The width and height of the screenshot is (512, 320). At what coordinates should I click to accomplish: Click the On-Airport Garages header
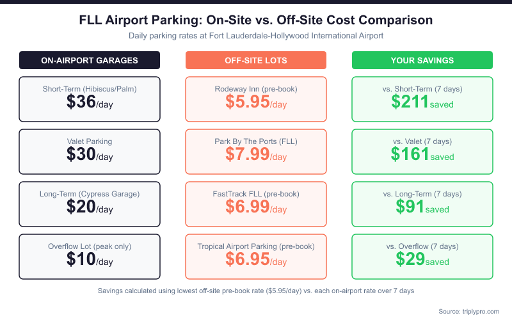(90, 60)
